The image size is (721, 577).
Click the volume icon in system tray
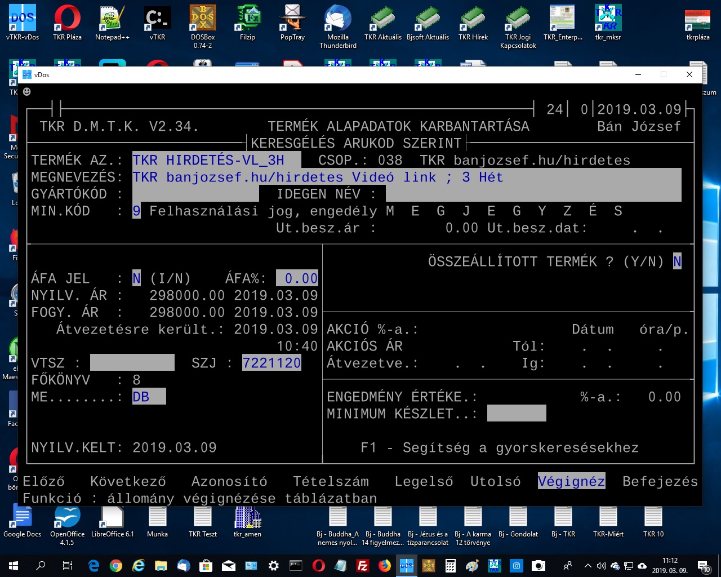click(601, 566)
